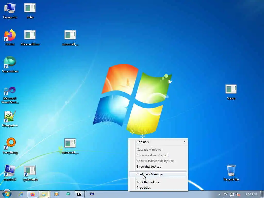Open 7-Zip from the taskbar

[x=79, y=194]
